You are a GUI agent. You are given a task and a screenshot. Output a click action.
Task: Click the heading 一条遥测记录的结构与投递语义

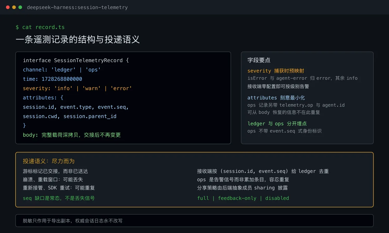[x=78, y=39]
